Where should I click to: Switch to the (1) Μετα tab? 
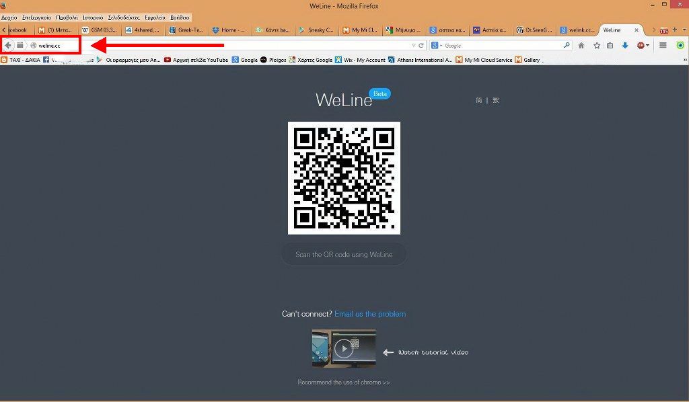tap(56, 30)
